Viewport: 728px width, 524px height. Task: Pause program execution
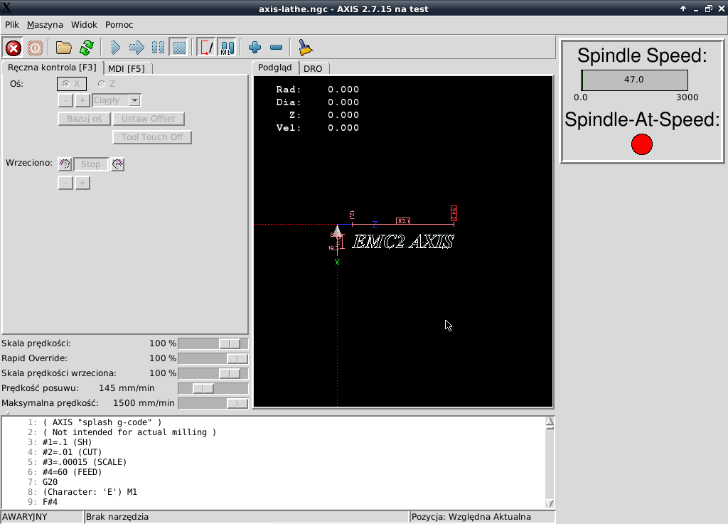(158, 48)
